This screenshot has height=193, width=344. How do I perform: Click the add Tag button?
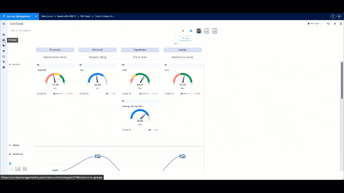tap(185, 38)
